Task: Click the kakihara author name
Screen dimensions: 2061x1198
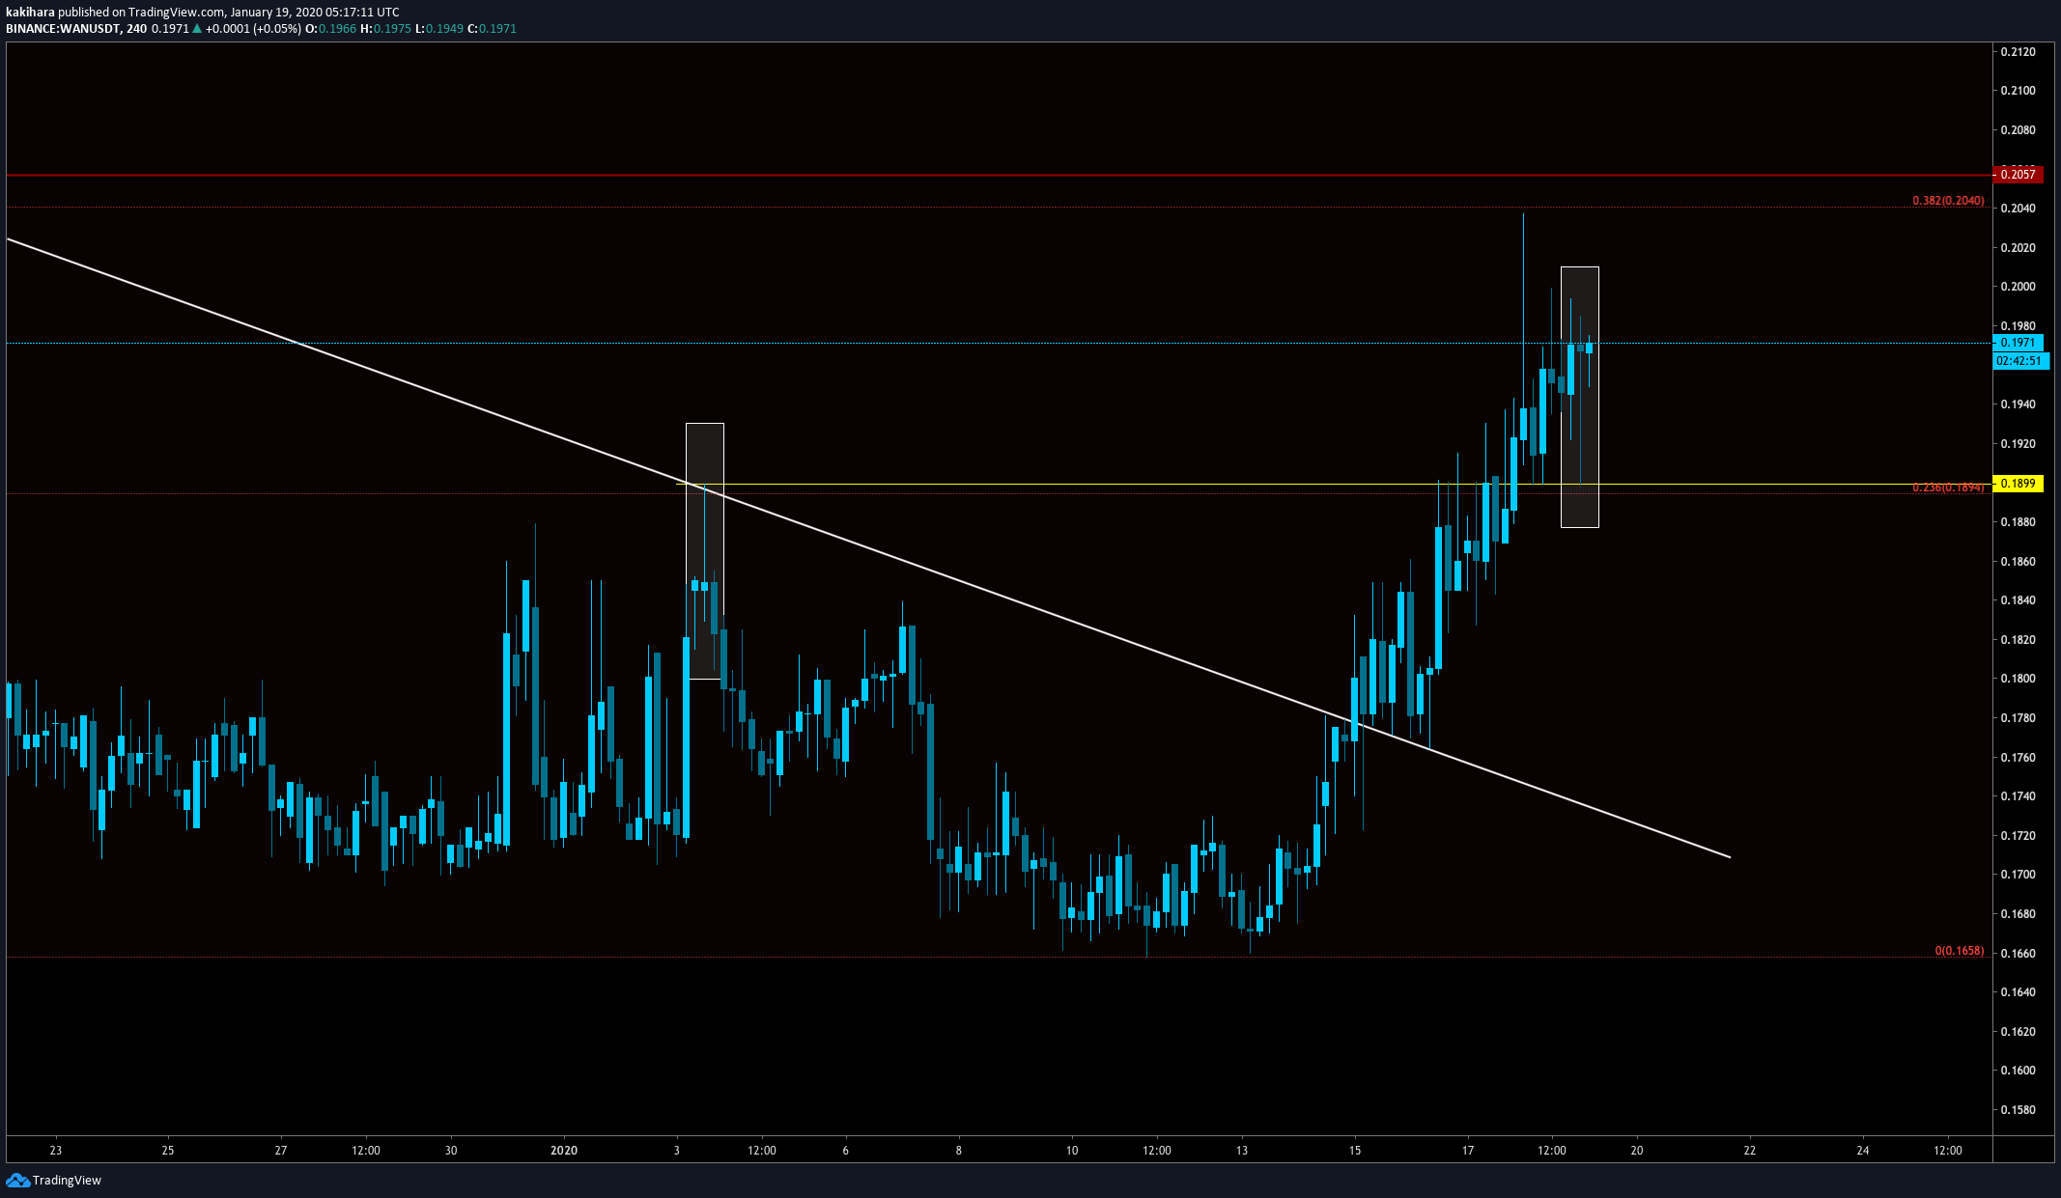Action: coord(30,13)
